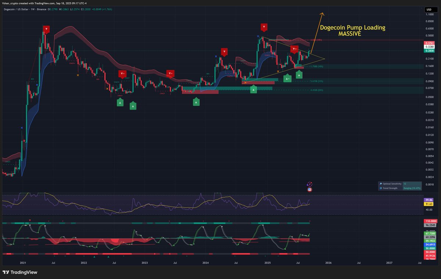The width and height of the screenshot is (441, 279).
Task: Click the purple lightning bolt event icon
Action: click(309, 184)
